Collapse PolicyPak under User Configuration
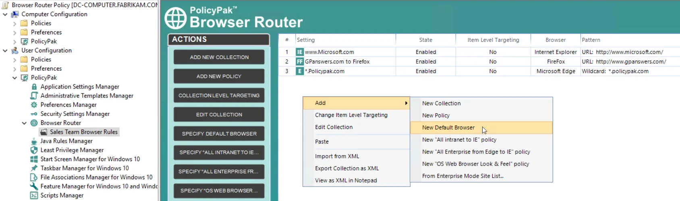 [x=15, y=78]
